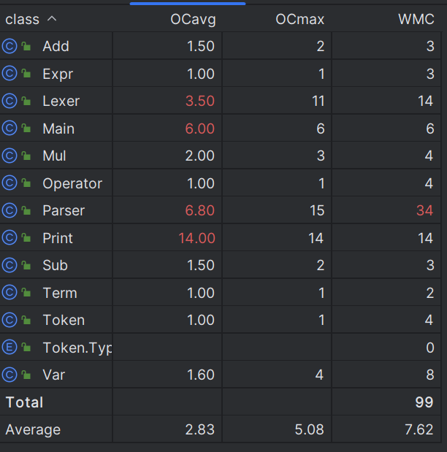Click Print's OCavg value 14.00
The width and height of the screenshot is (447, 452).
point(197,238)
